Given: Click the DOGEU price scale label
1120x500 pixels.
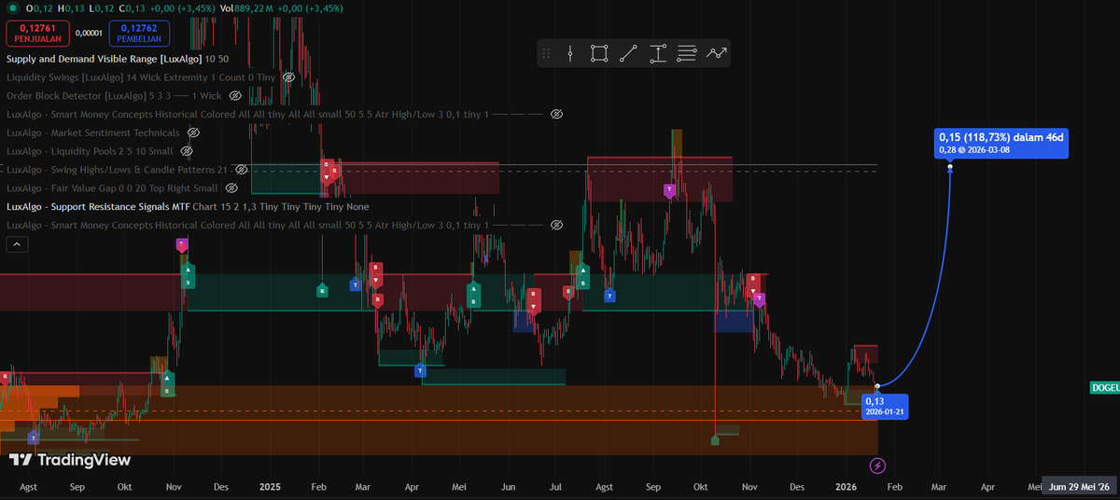Looking at the screenshot, I should 1105,387.
